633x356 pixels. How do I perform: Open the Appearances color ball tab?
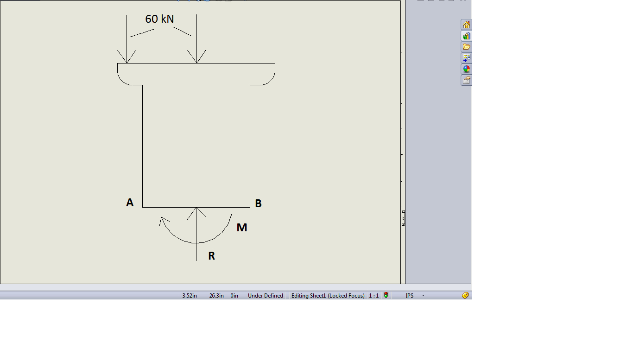466,69
